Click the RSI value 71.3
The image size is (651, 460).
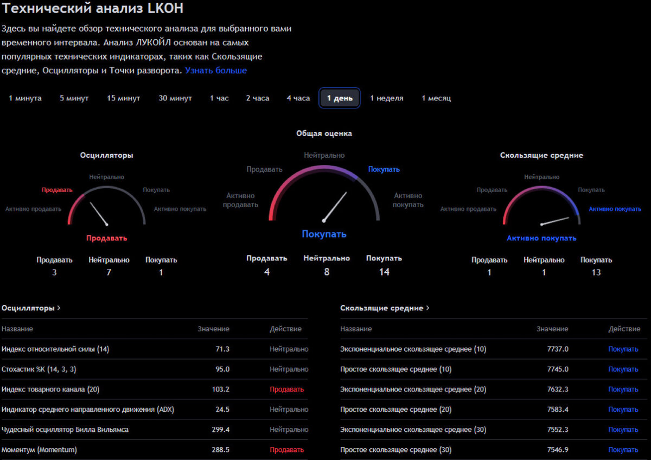pos(222,349)
